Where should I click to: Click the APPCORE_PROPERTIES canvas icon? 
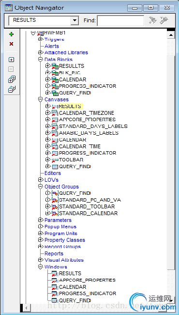55,120
